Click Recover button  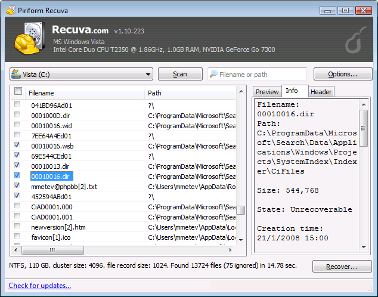coord(342,267)
